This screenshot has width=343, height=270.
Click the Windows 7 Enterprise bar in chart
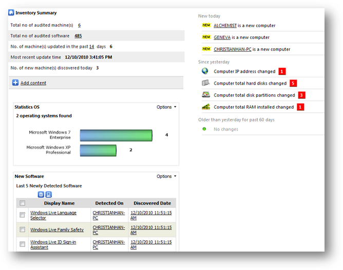pos(116,135)
